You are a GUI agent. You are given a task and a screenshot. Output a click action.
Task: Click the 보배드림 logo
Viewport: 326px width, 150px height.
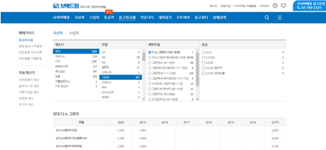66,6
